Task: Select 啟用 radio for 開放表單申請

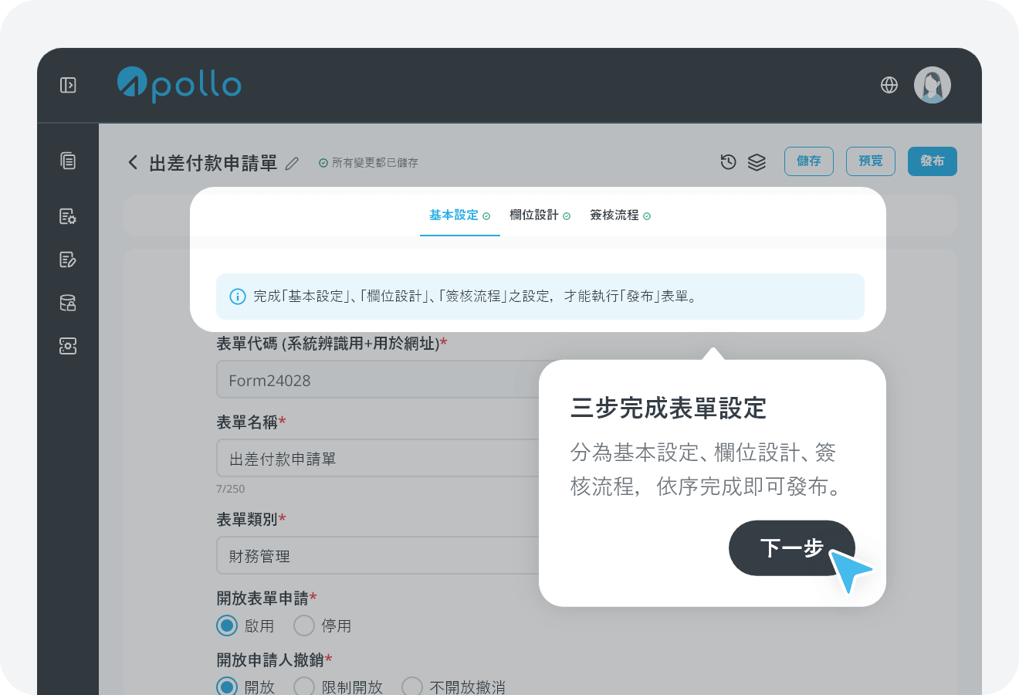Action: pyautogui.click(x=227, y=625)
